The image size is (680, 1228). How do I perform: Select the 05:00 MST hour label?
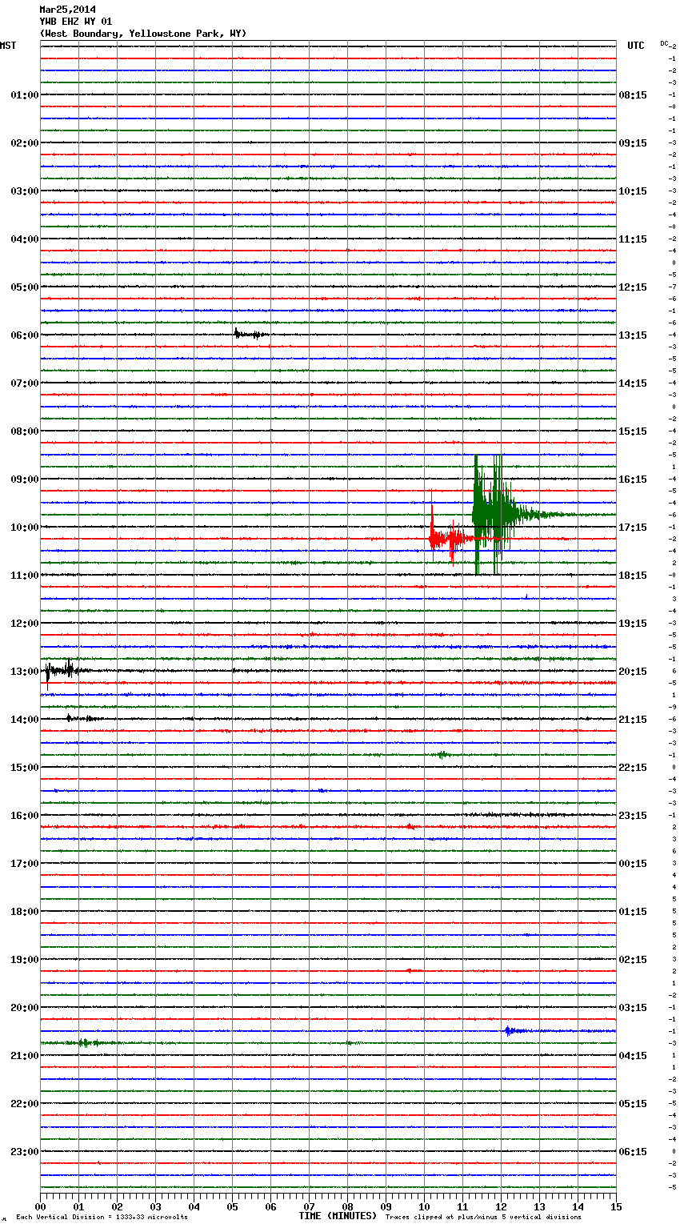point(24,287)
